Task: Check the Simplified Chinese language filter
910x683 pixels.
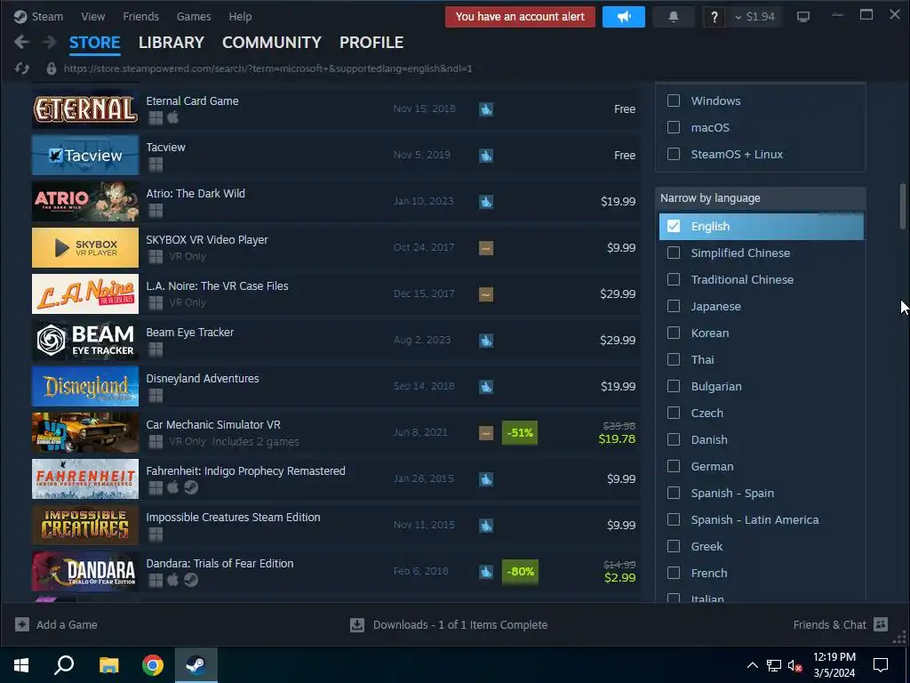Action: point(674,253)
